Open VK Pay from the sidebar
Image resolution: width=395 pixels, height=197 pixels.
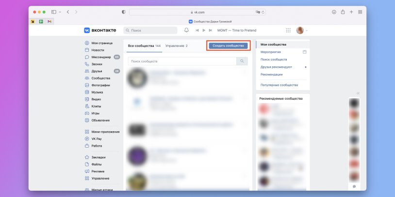click(x=96, y=138)
